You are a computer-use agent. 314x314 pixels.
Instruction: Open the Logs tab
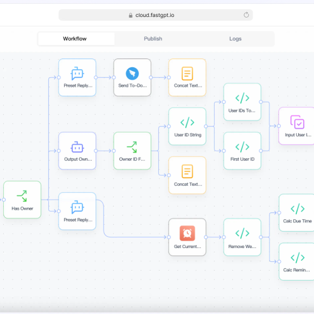pos(235,39)
